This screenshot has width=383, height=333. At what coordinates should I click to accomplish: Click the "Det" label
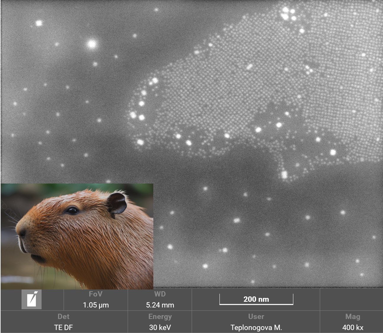(63, 316)
